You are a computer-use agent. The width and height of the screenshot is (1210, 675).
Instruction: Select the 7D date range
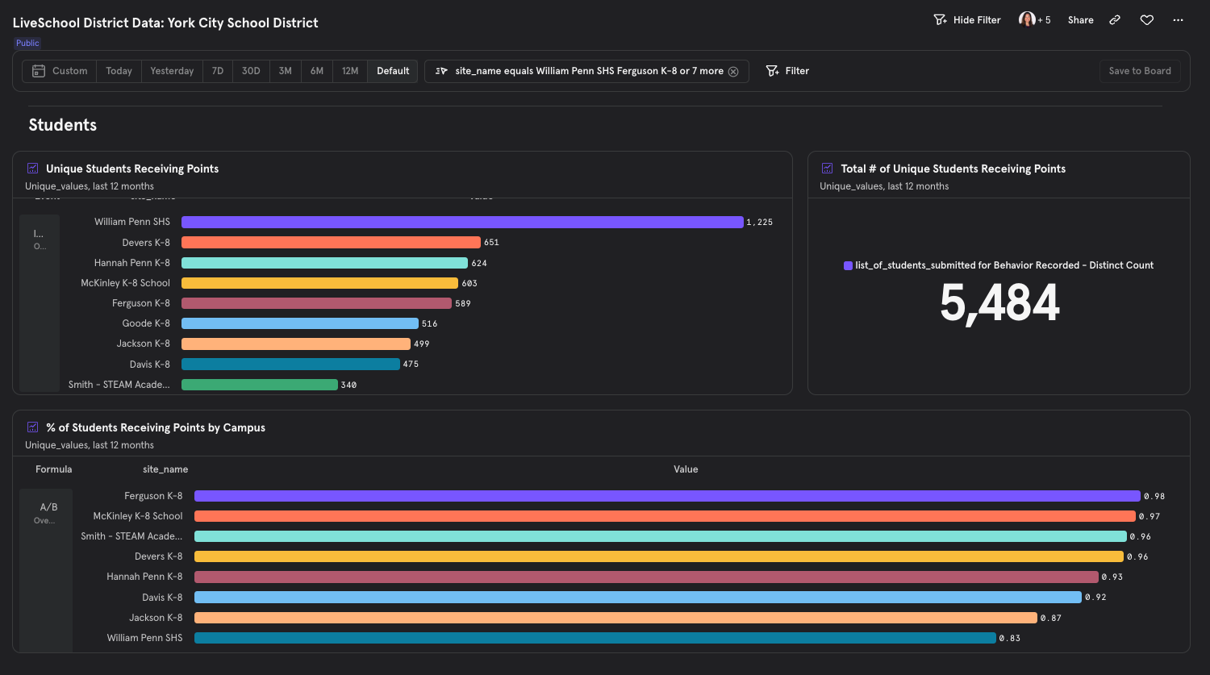point(218,71)
